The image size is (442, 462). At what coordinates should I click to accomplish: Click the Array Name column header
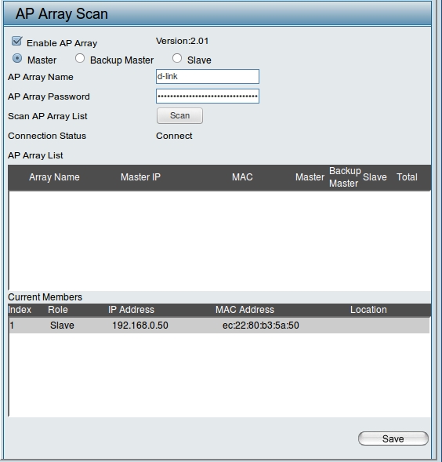coord(54,177)
